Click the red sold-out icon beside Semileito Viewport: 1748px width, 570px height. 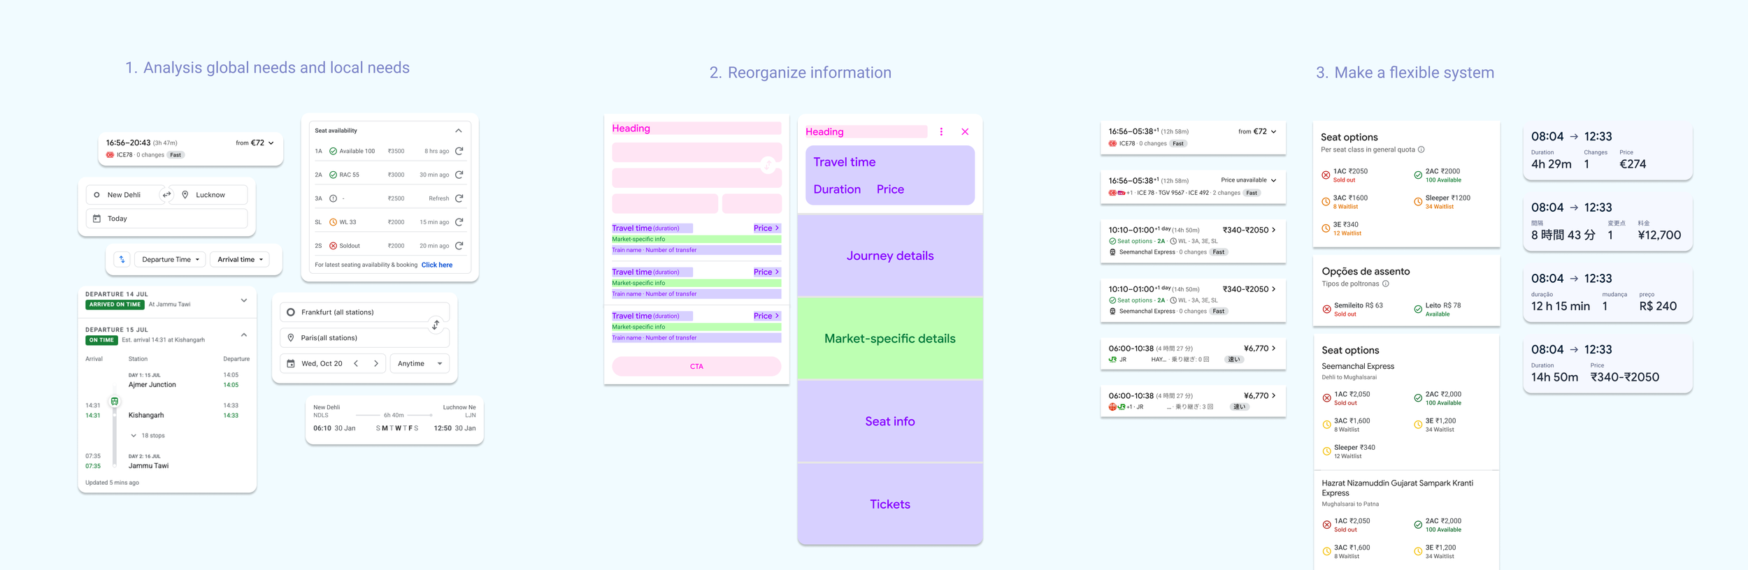pyautogui.click(x=1326, y=309)
